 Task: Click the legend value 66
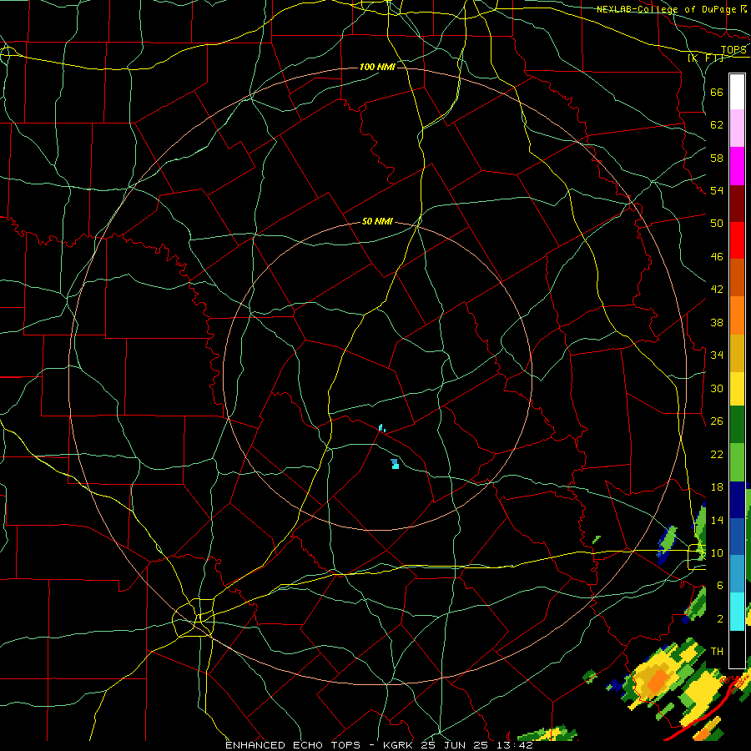[717, 93]
